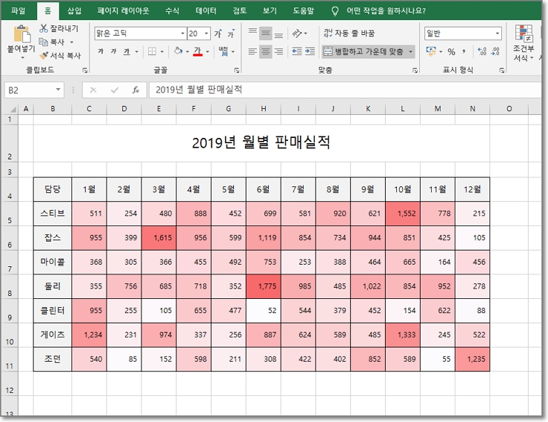Click merge and center 병합하고 가운데 맞춤

pos(364,52)
